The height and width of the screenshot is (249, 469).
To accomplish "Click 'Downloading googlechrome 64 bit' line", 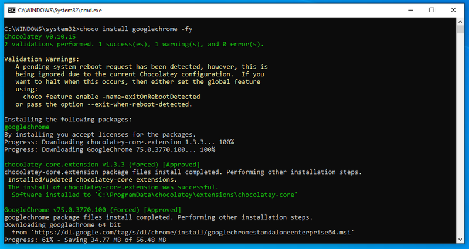I will pyautogui.click(x=63, y=224).
